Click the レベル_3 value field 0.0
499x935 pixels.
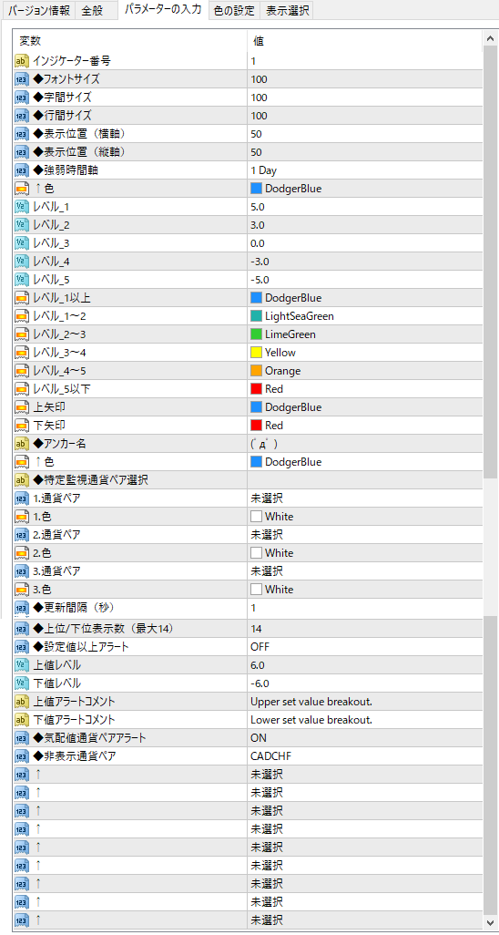click(365, 243)
